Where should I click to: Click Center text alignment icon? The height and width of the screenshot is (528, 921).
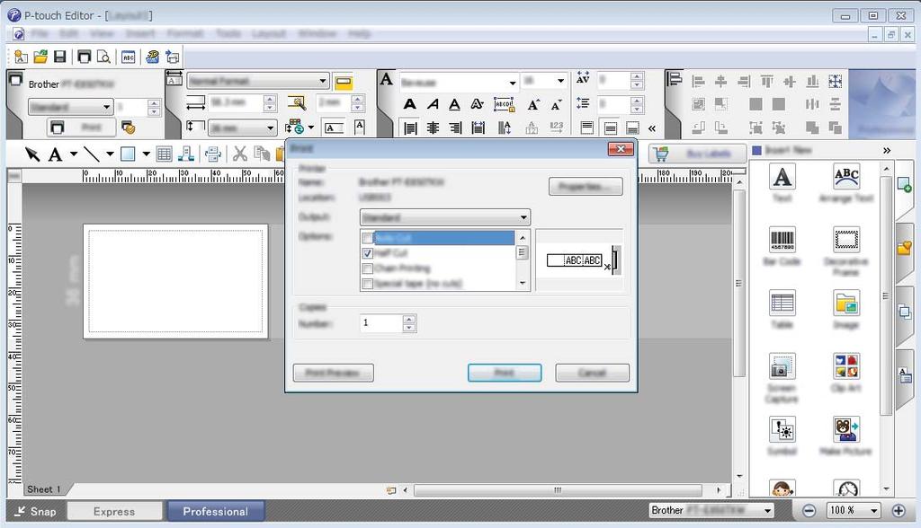[x=433, y=128]
